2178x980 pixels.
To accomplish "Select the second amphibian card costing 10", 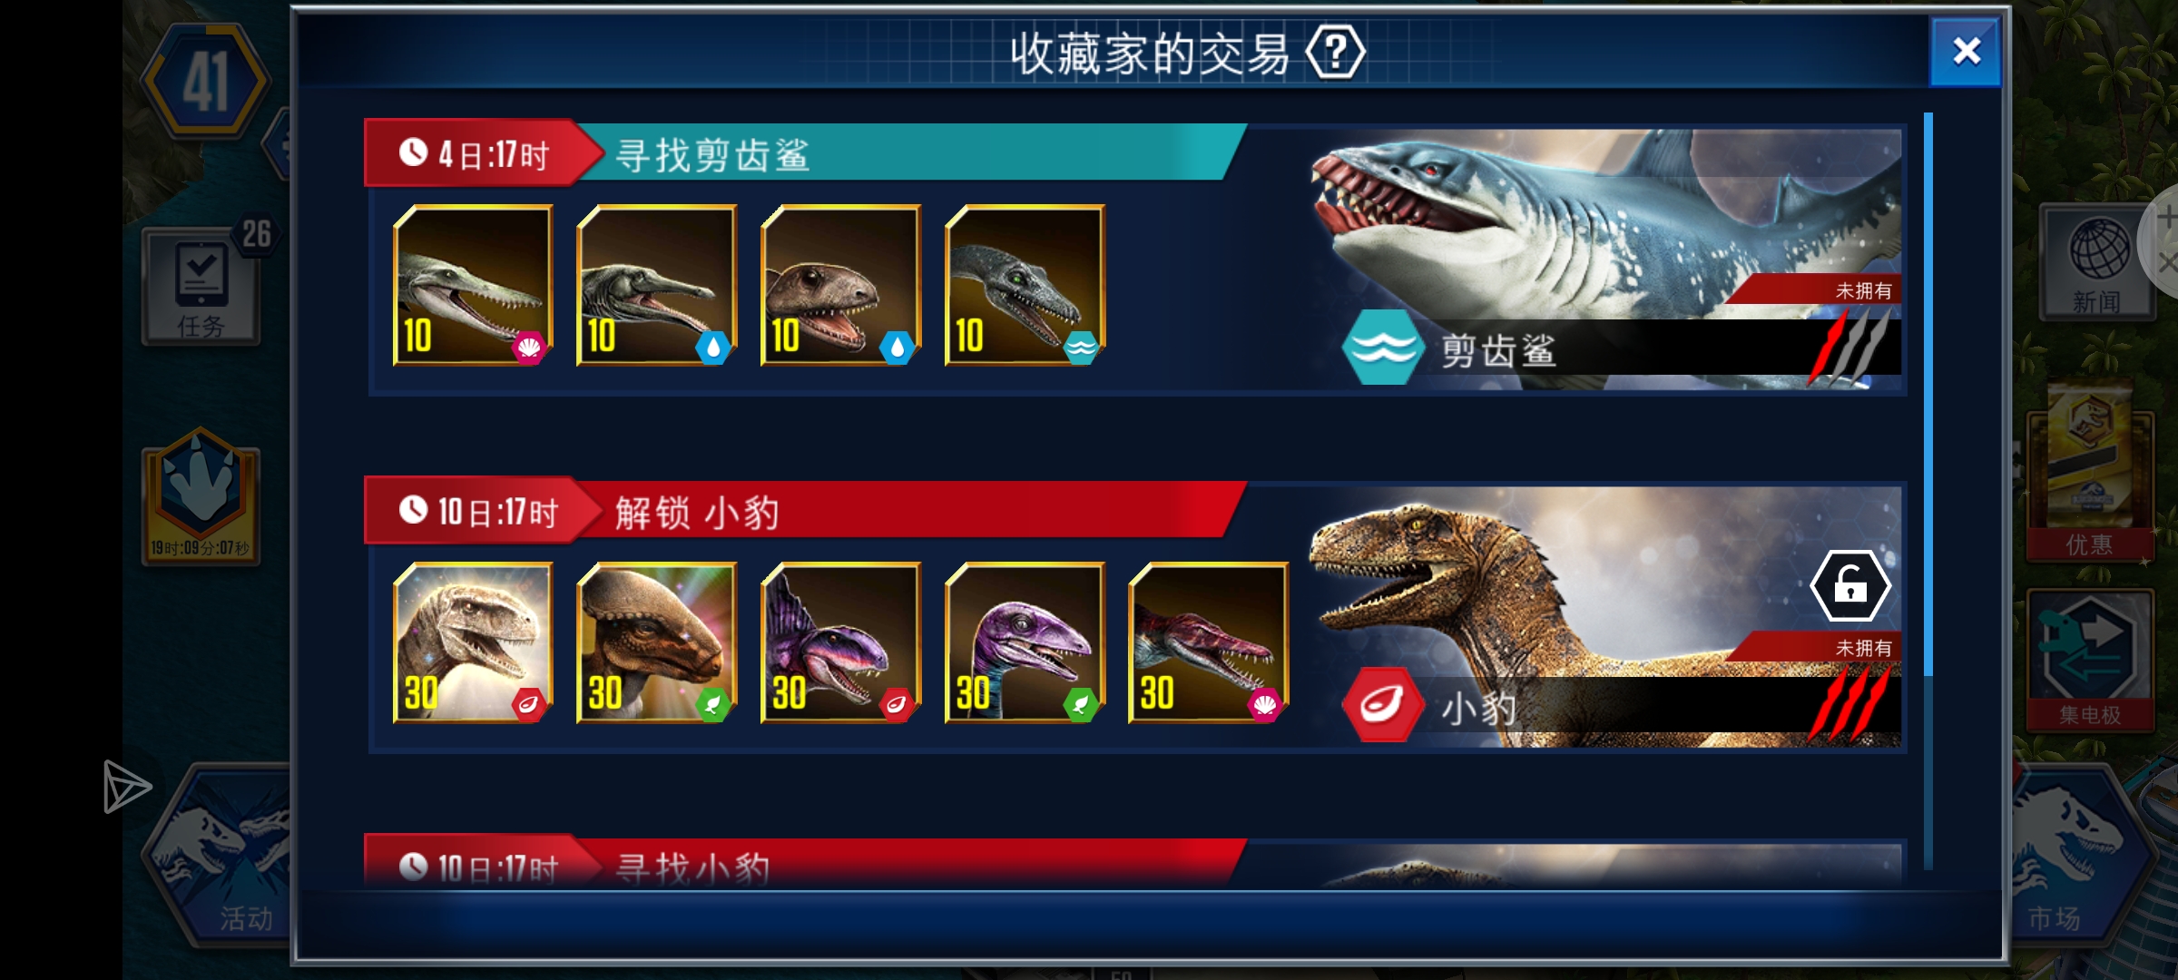I will 657,285.
